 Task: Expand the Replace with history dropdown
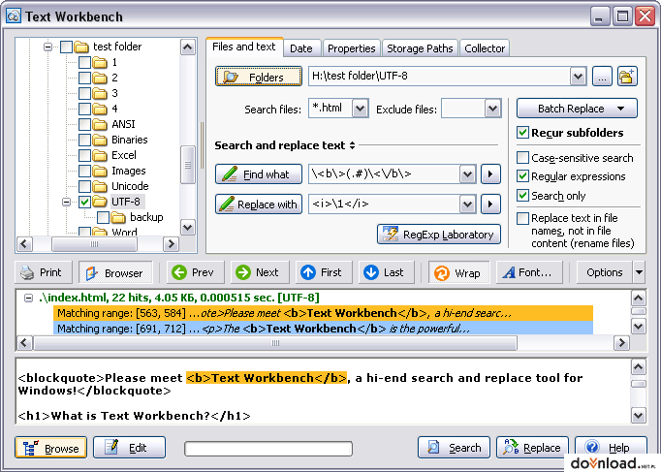pos(467,204)
